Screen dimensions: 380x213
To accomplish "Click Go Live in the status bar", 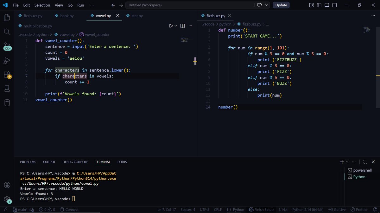I will click(337, 209).
